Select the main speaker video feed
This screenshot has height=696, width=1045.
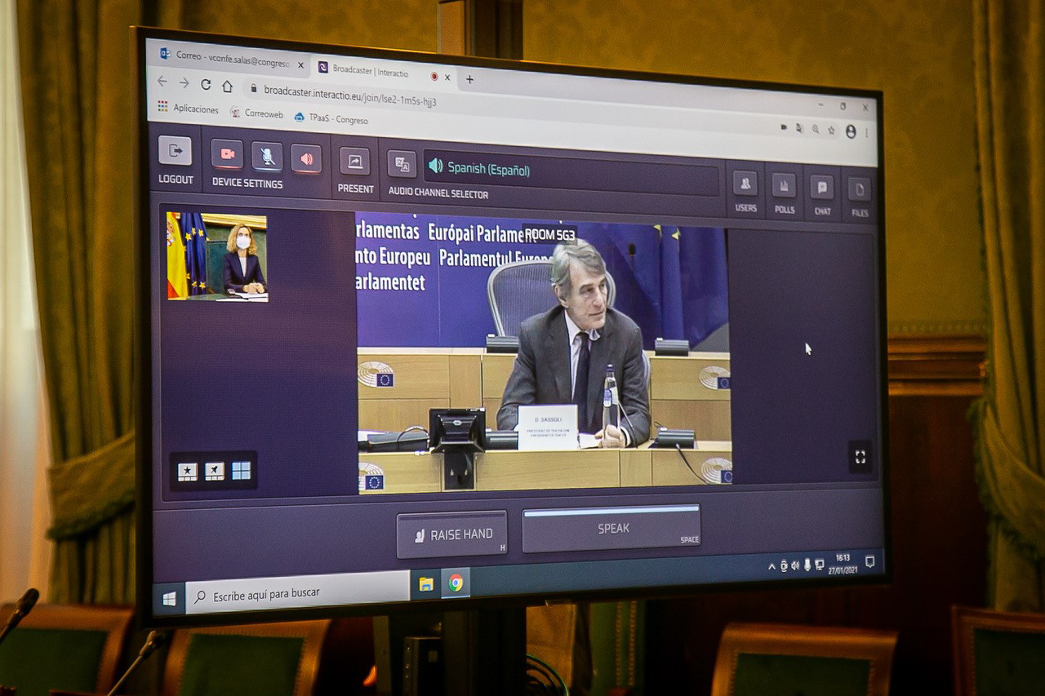(543, 352)
